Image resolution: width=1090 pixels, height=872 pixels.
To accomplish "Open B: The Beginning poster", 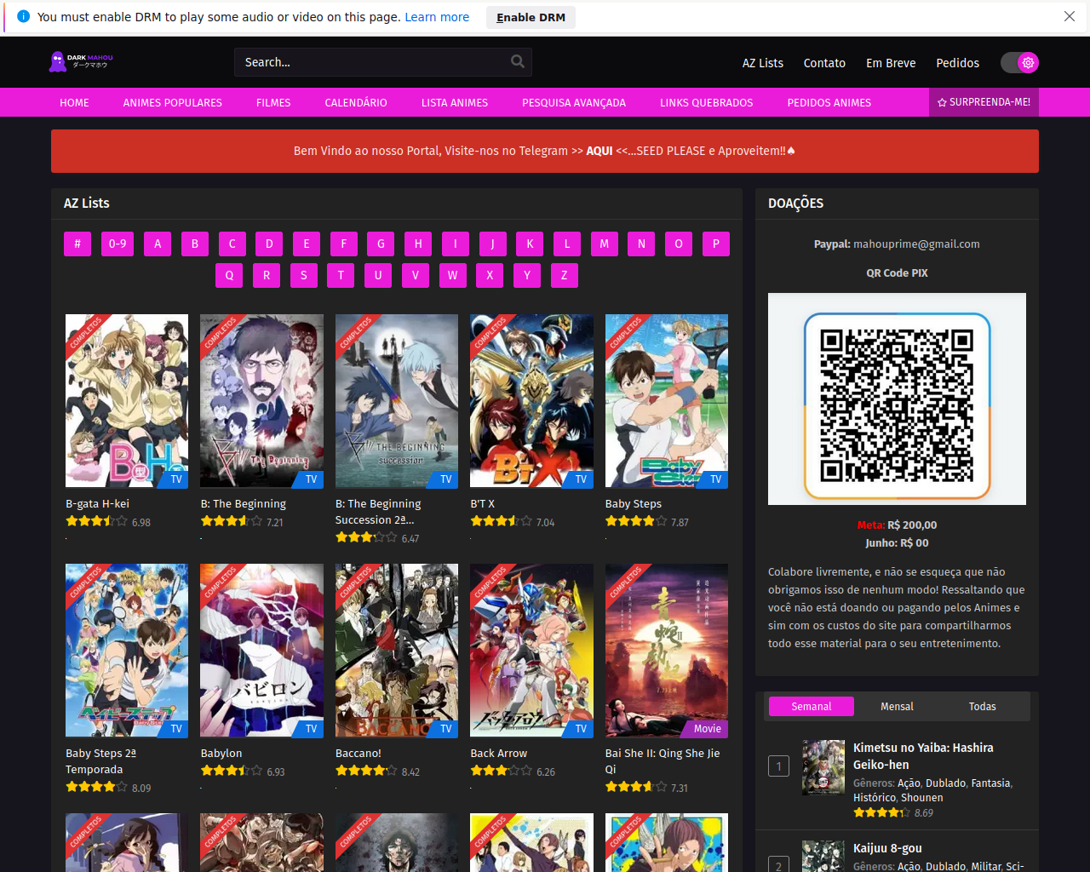I will pos(261,400).
